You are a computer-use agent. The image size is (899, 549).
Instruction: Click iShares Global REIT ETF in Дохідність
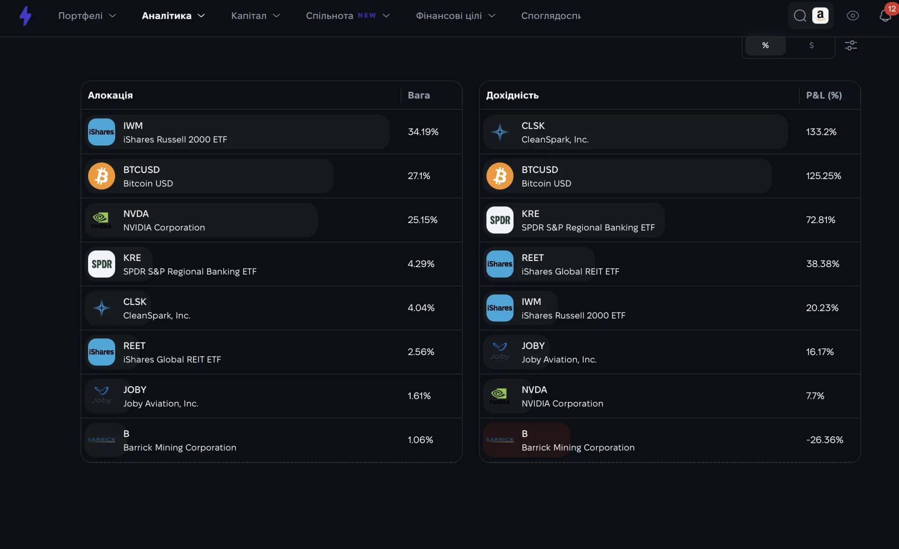(570, 272)
